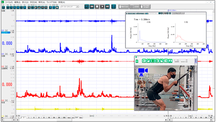Click the rewind loop icon in video window

click(x=148, y=61)
